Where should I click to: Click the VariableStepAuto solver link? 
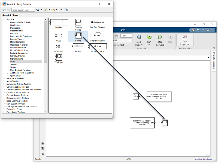(x=203, y=159)
